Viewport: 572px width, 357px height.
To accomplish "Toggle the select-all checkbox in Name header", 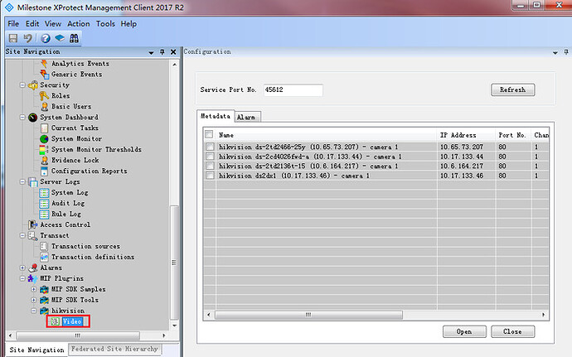I will click(x=210, y=134).
